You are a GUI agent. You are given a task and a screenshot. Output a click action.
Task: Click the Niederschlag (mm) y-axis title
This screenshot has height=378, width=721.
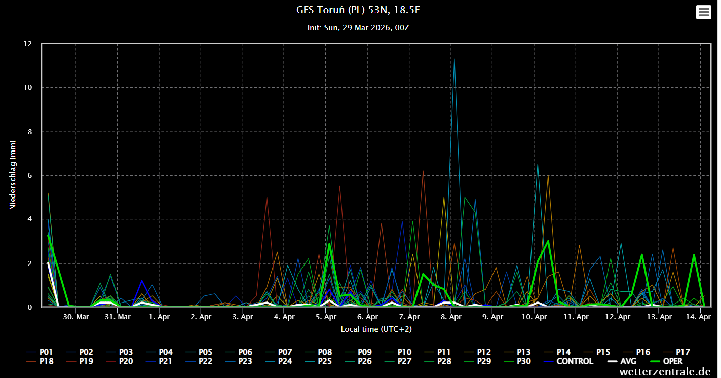[13, 176]
